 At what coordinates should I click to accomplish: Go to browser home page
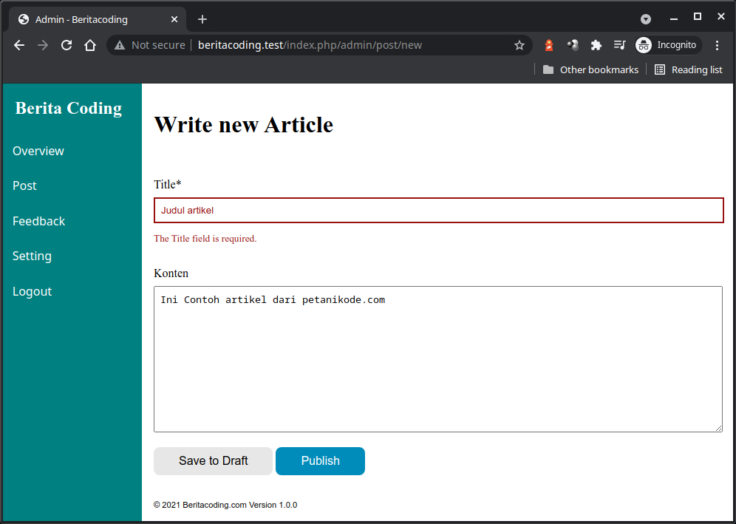click(x=90, y=45)
